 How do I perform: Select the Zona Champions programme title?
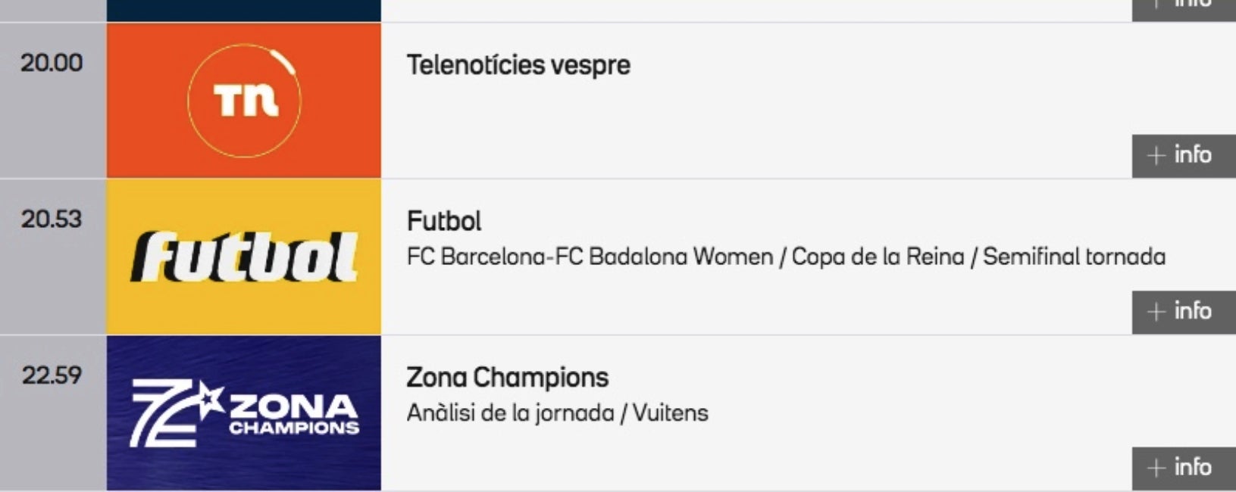coord(507,377)
